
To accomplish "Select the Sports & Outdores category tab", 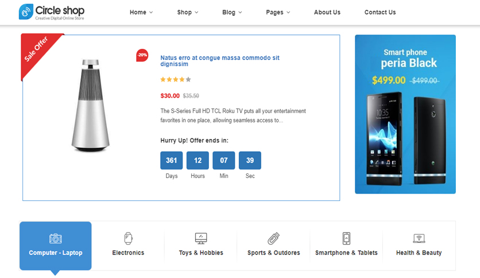I will click(273, 246).
